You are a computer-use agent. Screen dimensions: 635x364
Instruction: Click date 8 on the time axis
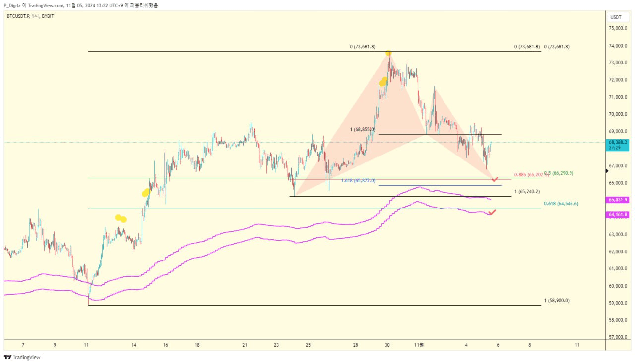click(529, 344)
